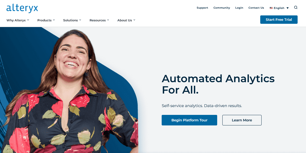Expand the Products menu chevron
Image resolution: width=306 pixels, height=153 pixels.
pyautogui.click(x=54, y=20)
